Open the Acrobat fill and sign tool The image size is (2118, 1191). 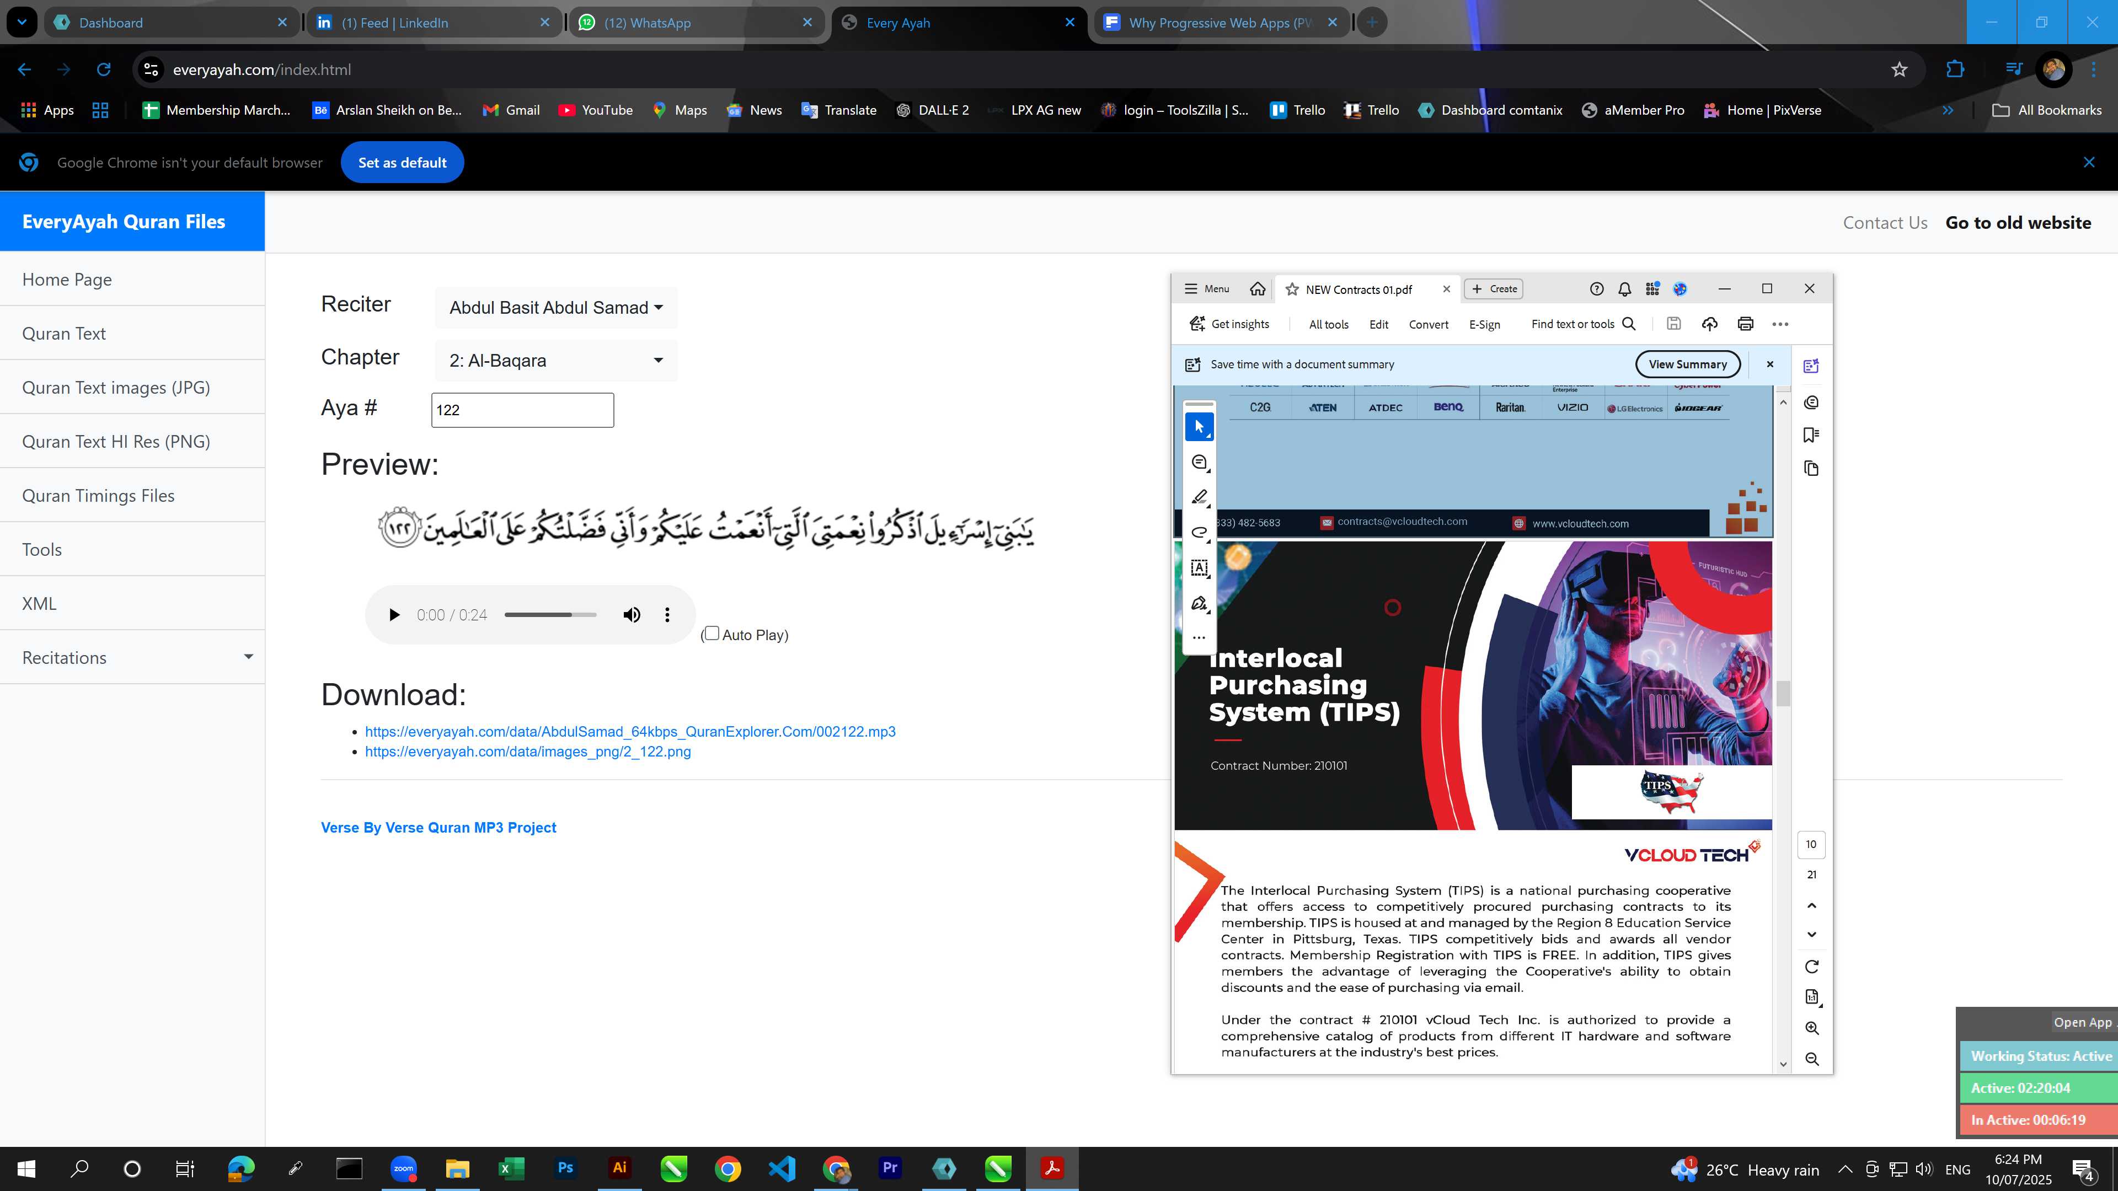(1200, 603)
